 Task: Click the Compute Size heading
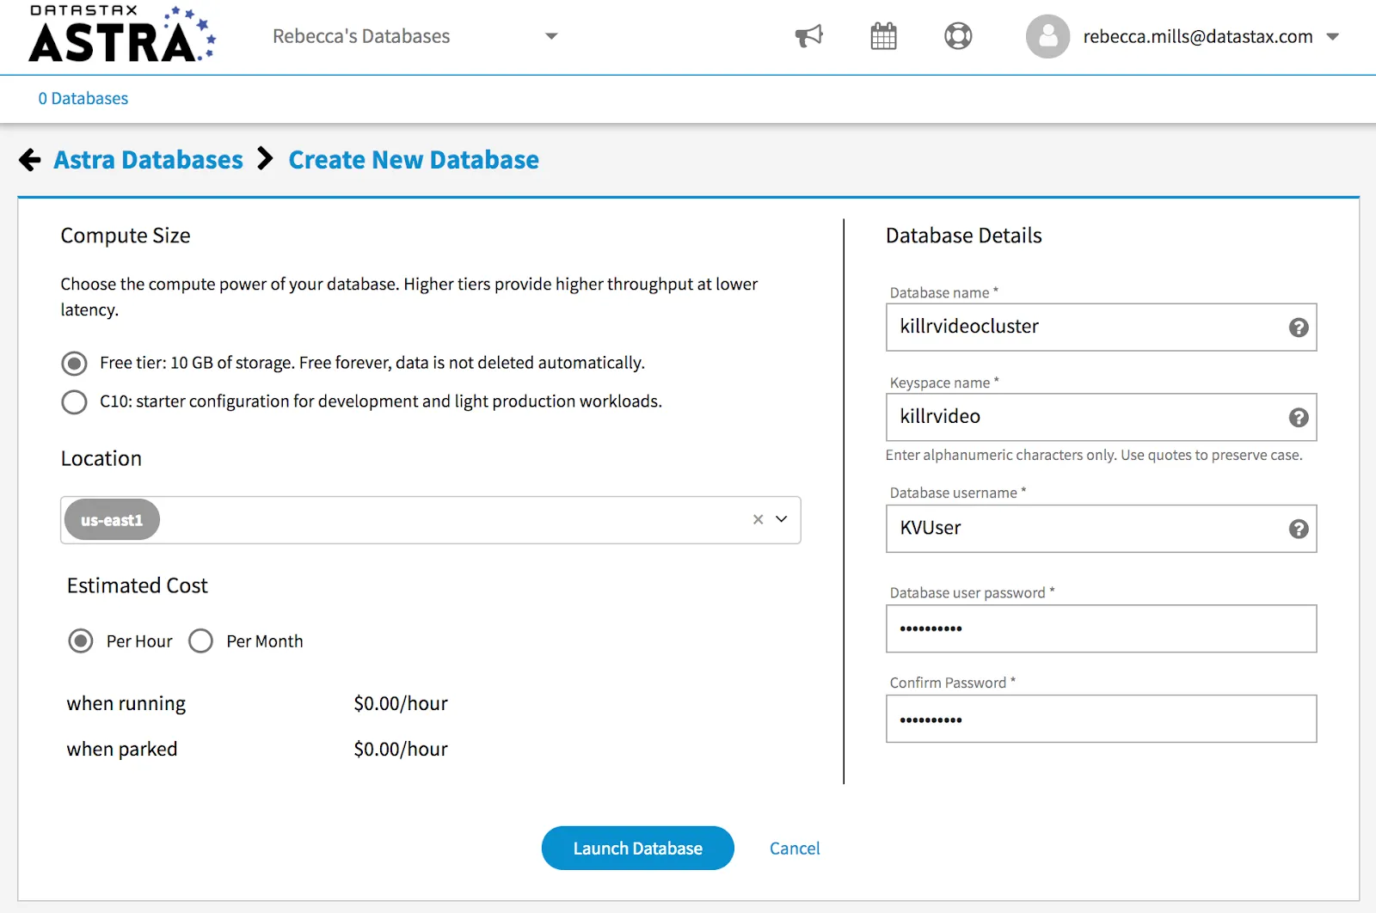coord(126,236)
